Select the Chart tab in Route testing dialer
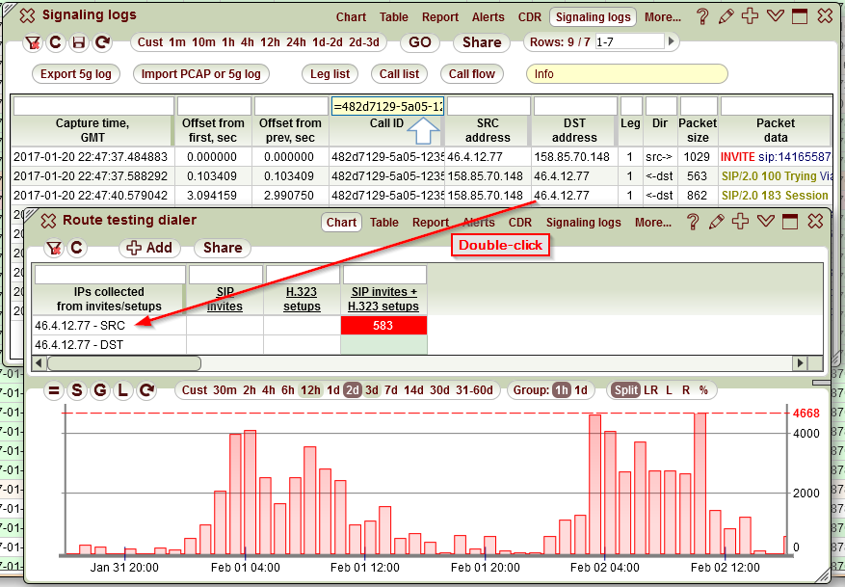Screen dimensions: 845x587 click(341, 222)
